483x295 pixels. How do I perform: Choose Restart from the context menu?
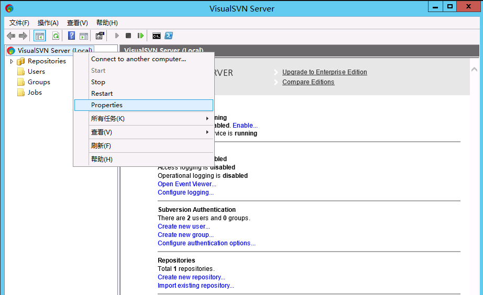point(144,94)
